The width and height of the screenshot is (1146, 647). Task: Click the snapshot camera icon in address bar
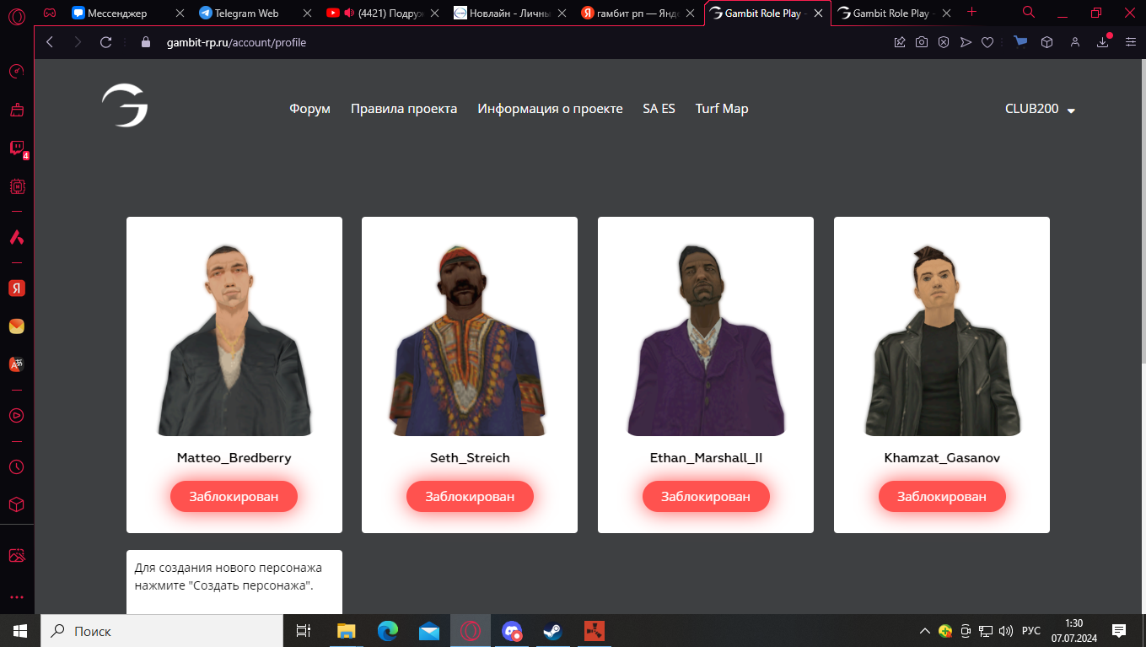922,42
